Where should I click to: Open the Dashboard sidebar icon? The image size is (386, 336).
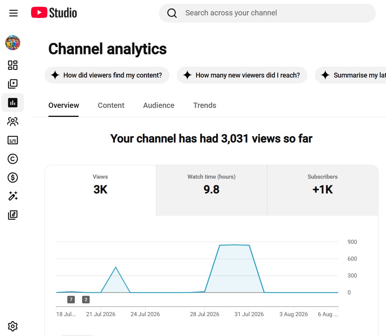[x=13, y=65]
